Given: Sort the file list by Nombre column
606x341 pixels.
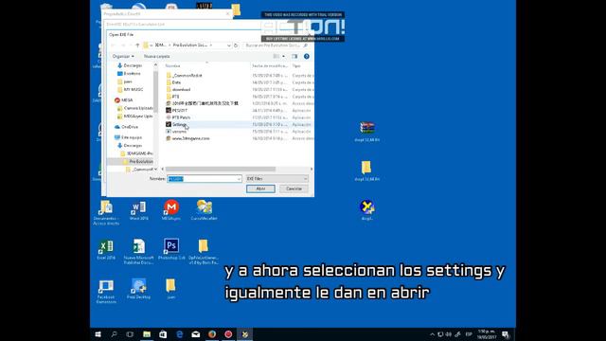Looking at the screenshot, I should point(172,66).
